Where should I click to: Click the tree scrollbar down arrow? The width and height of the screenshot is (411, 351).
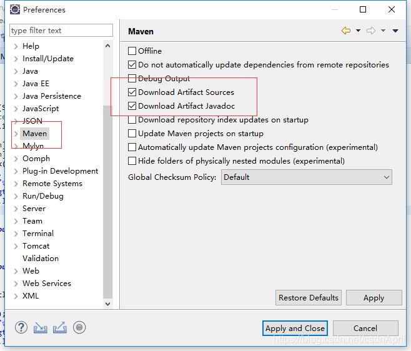(107, 304)
